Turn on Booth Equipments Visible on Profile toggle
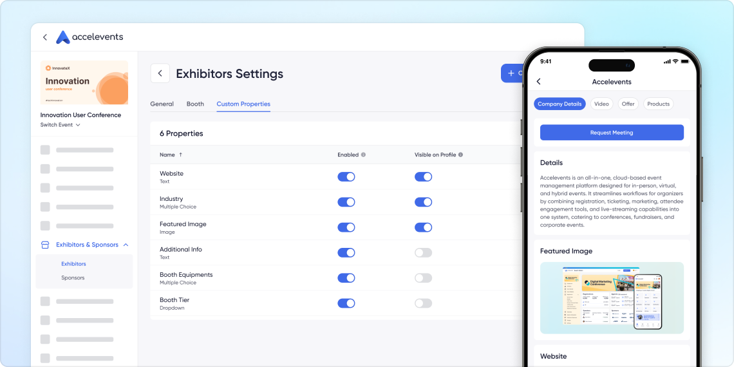 [423, 278]
